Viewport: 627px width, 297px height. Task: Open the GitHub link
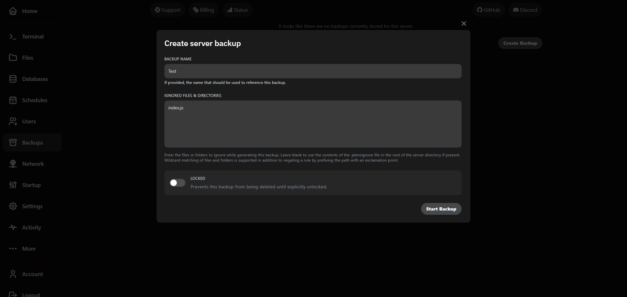[x=488, y=10]
